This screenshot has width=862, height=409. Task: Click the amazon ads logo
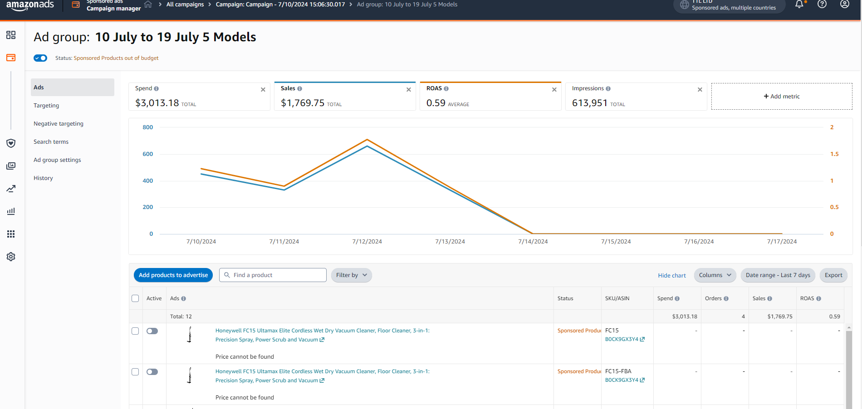click(30, 5)
